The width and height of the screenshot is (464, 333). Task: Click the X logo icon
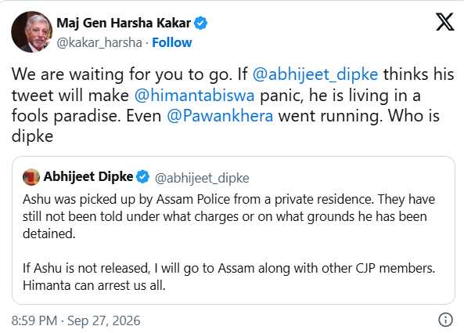tap(444, 22)
